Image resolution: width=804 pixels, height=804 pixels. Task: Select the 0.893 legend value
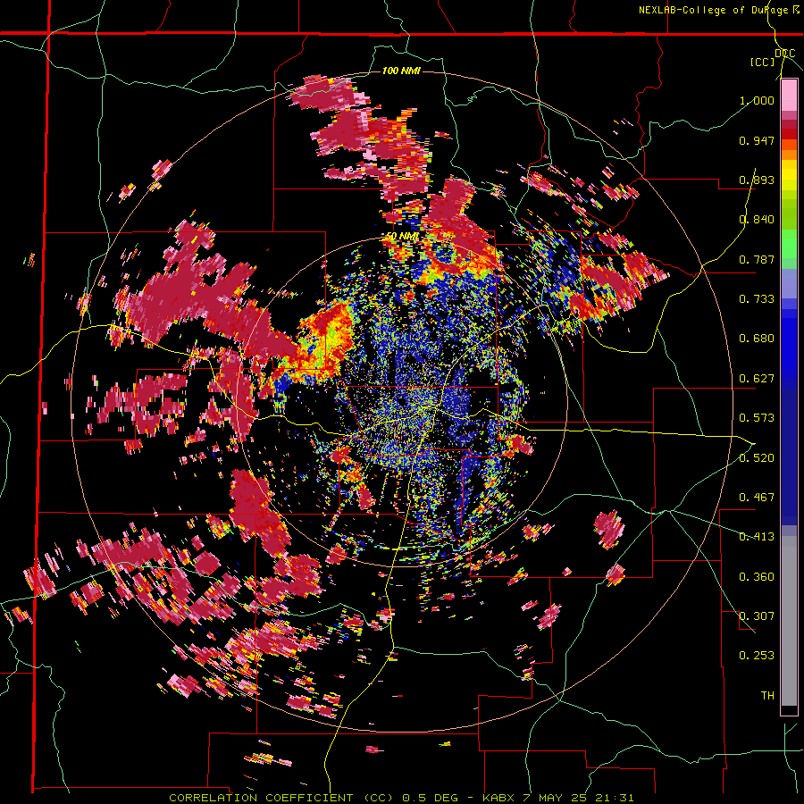[x=757, y=180]
